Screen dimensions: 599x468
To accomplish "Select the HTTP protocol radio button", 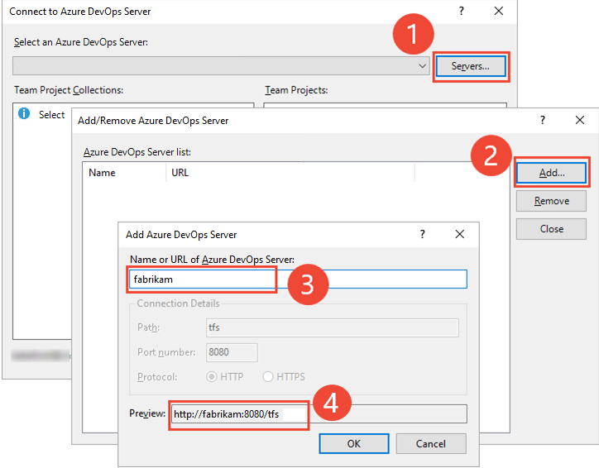I will [212, 377].
